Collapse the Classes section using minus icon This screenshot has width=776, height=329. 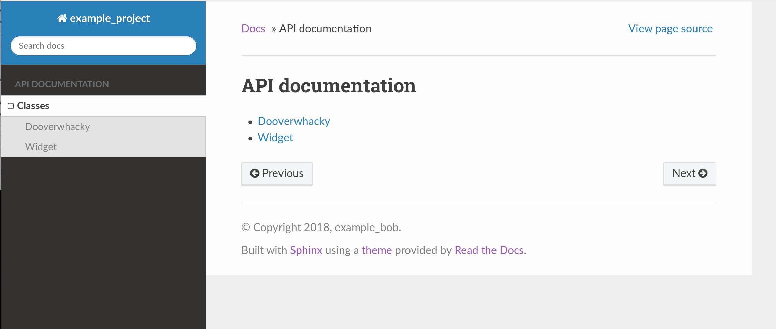(11, 106)
